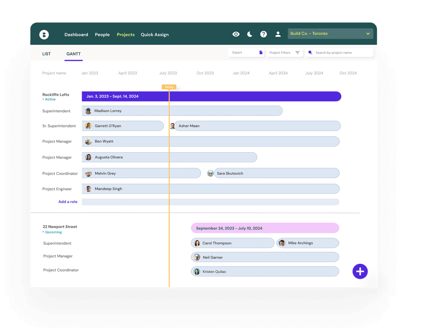This screenshot has height=328, width=426.
Task: Toggle dark mode with the moon icon
Action: tap(250, 34)
